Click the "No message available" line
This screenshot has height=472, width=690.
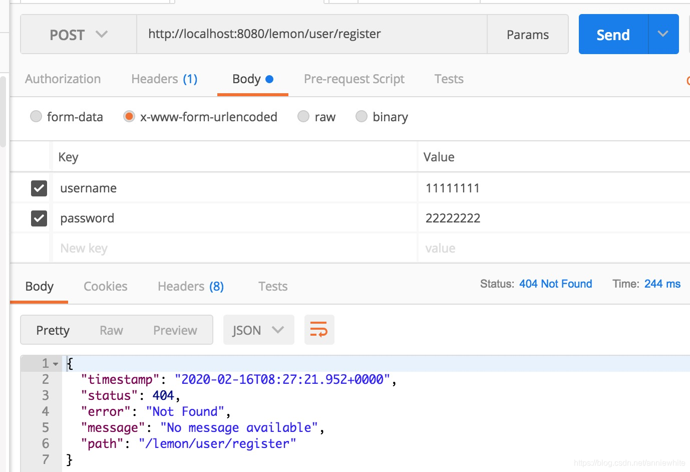[203, 427]
